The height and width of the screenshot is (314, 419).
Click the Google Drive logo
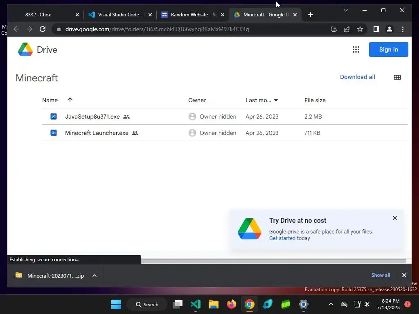tap(25, 49)
